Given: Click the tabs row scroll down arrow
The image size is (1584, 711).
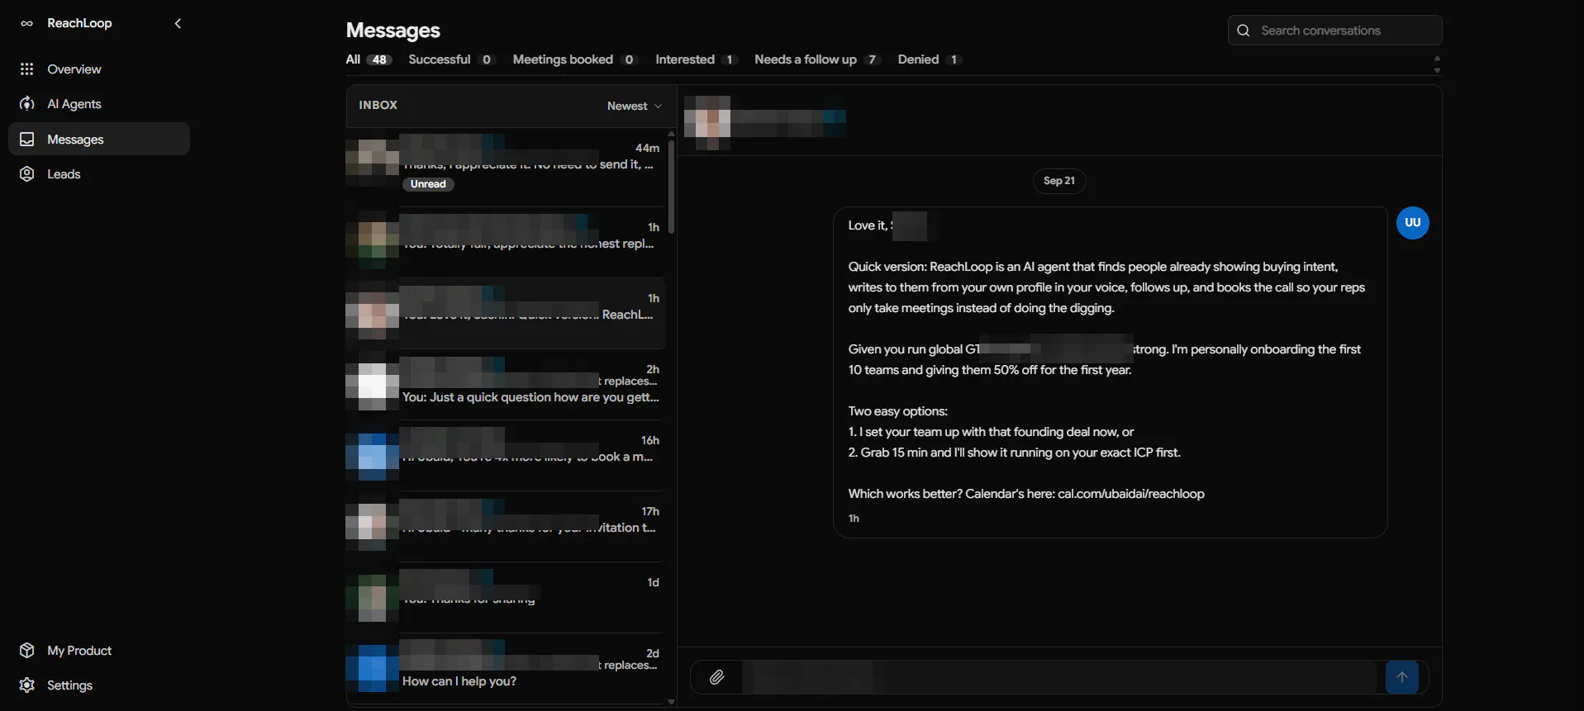Looking at the screenshot, I should (1437, 70).
